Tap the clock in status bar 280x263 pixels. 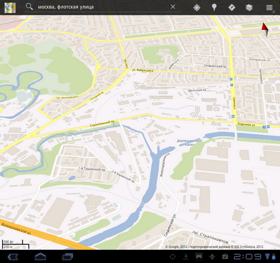click(x=246, y=256)
